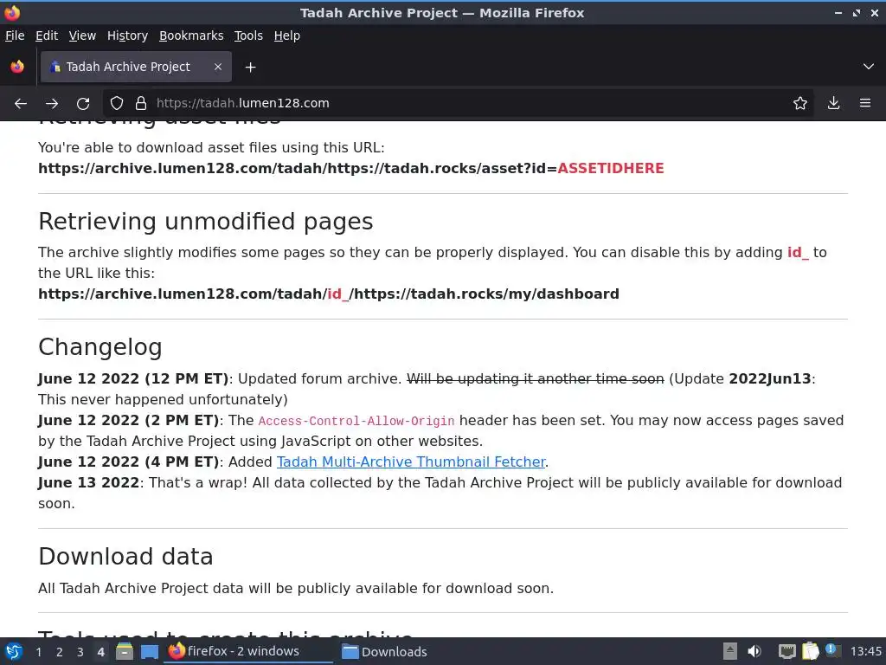Screen dimensions: 886x665
Task: Open a new tab
Action: tap(250, 68)
